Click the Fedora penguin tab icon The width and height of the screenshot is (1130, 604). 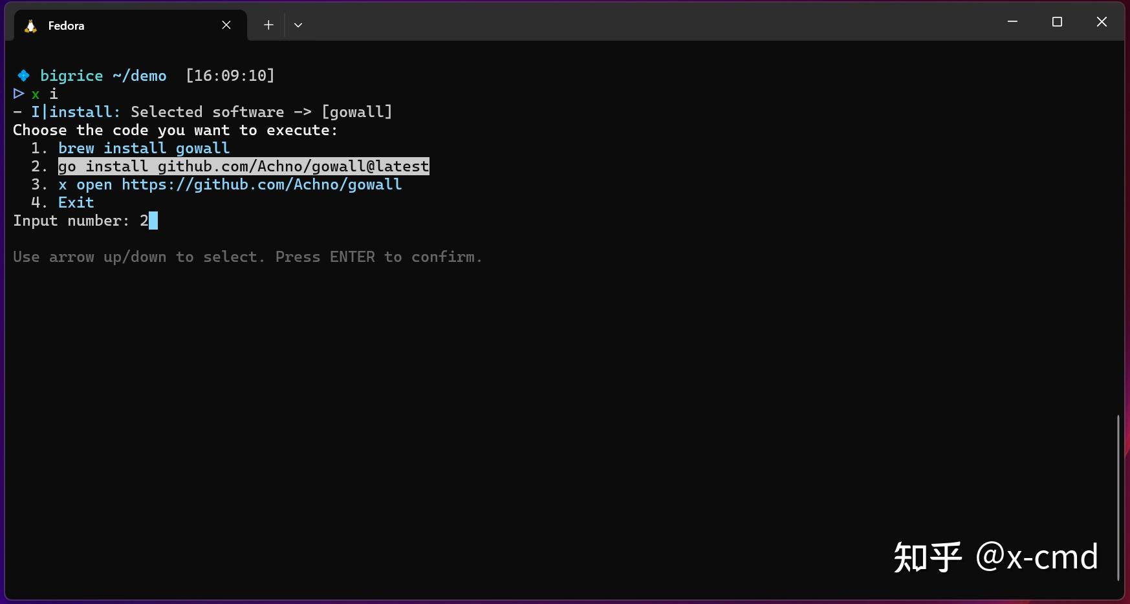(x=30, y=26)
